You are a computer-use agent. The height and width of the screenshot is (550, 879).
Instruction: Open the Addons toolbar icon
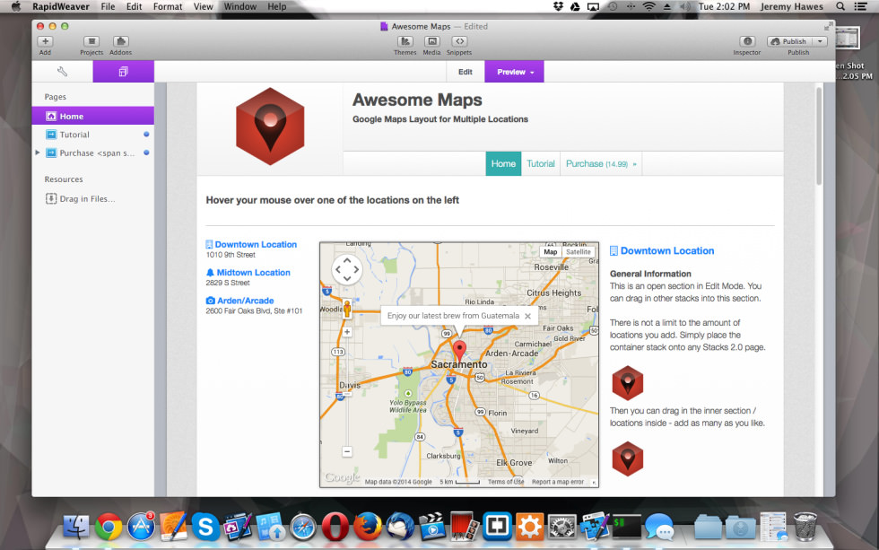tap(120, 41)
